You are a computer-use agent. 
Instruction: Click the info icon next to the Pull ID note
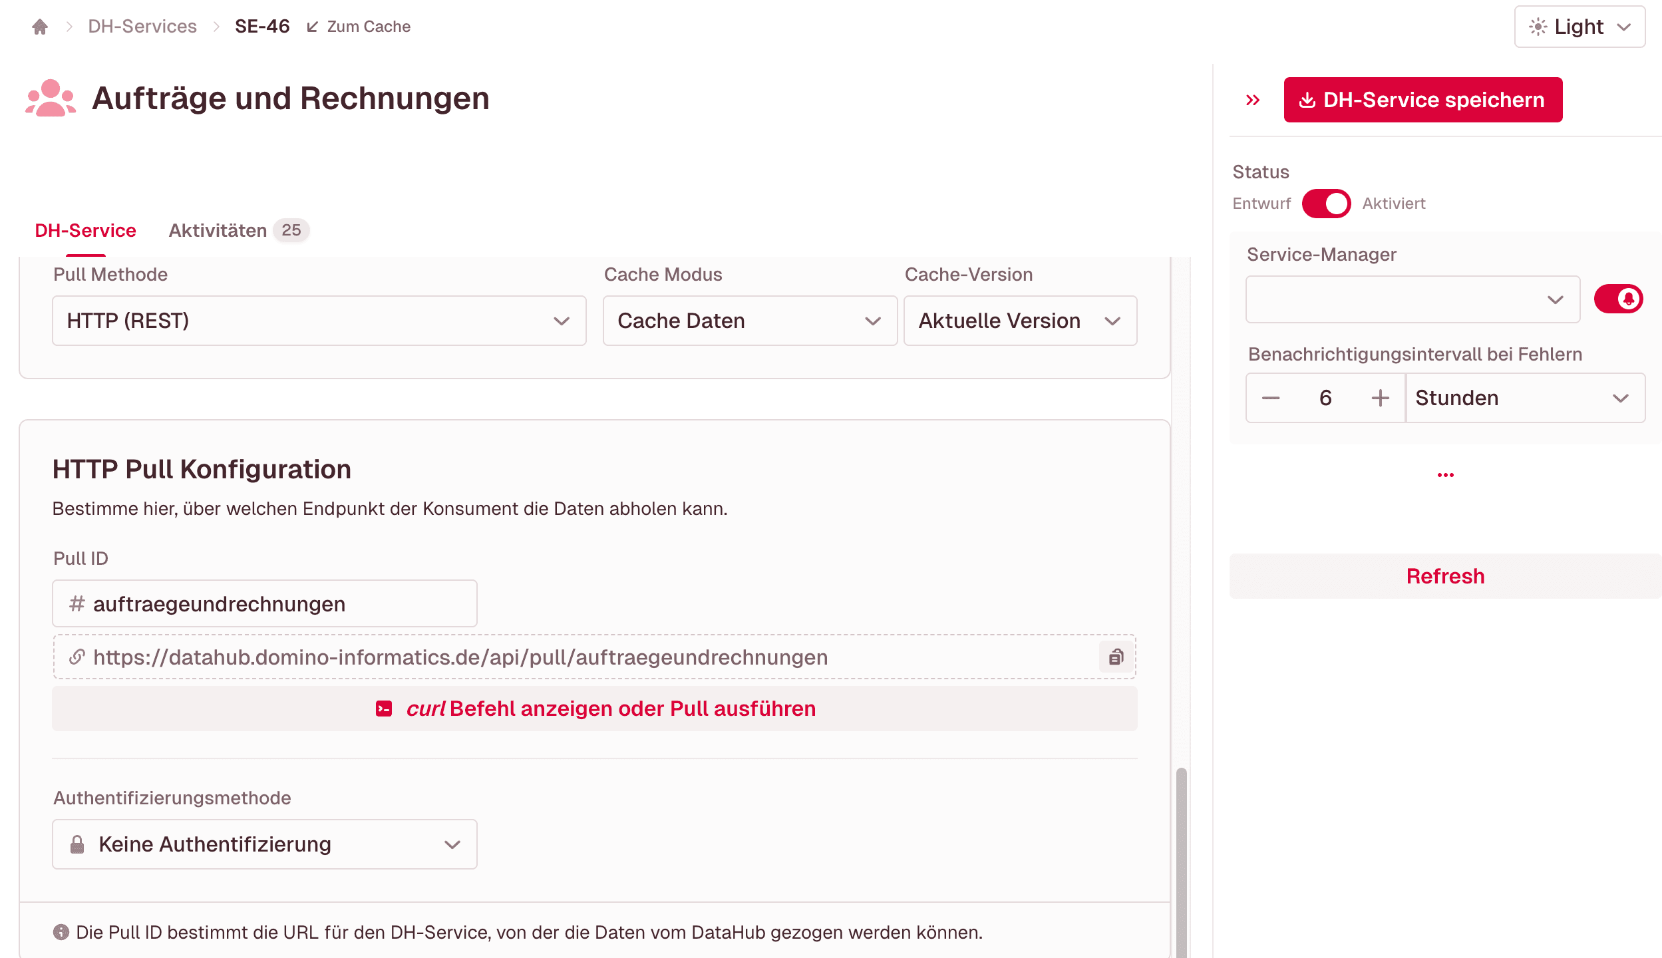click(63, 932)
